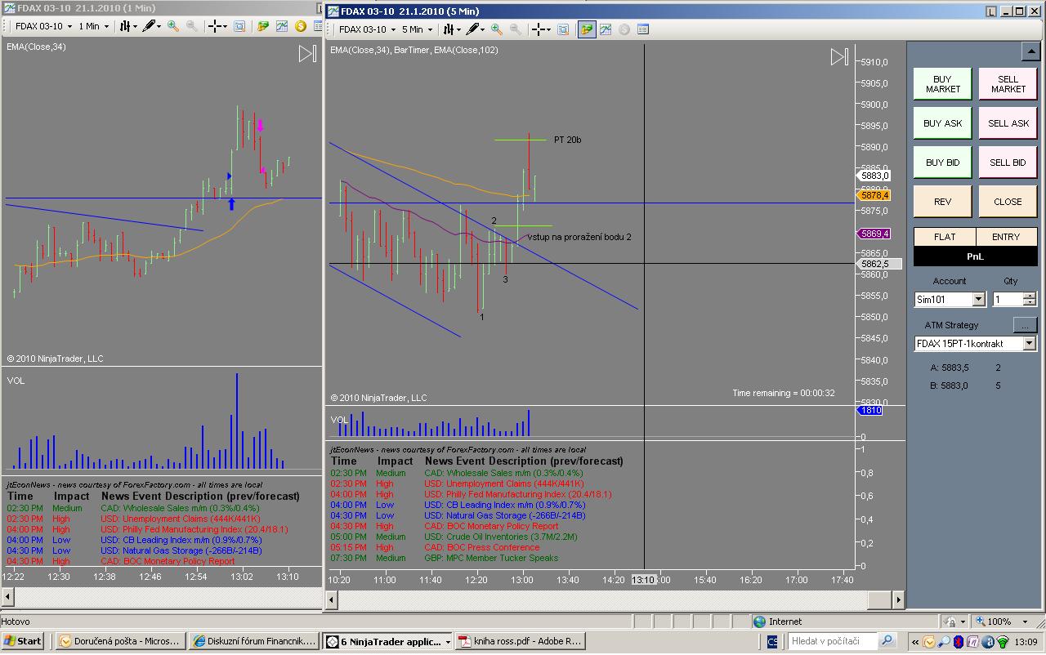Select crosshair cursor in 5 Min chart
Screen dimensions: 1046x655
click(x=541, y=29)
